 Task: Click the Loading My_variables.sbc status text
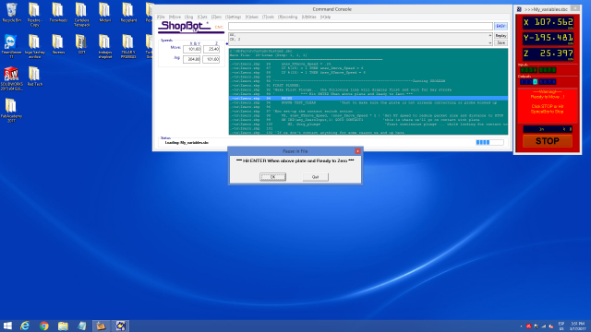(187, 143)
